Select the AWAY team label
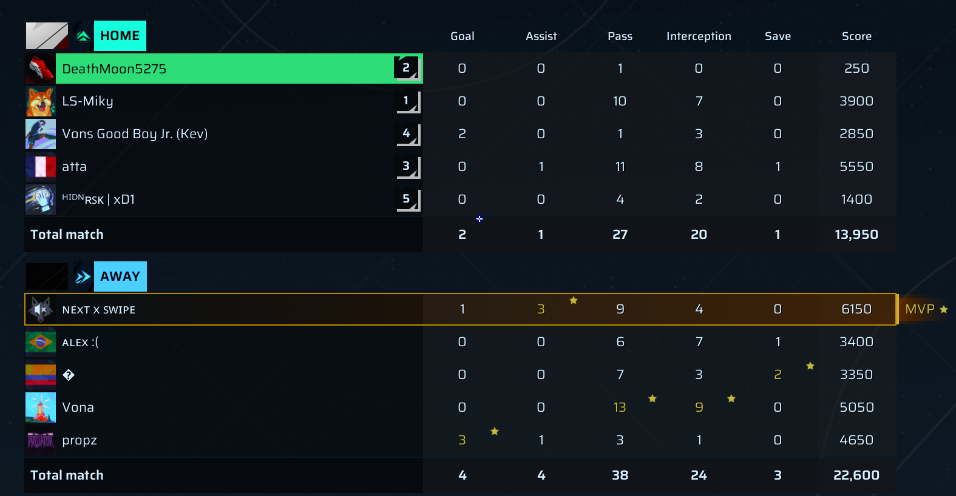The width and height of the screenshot is (956, 496). (120, 276)
